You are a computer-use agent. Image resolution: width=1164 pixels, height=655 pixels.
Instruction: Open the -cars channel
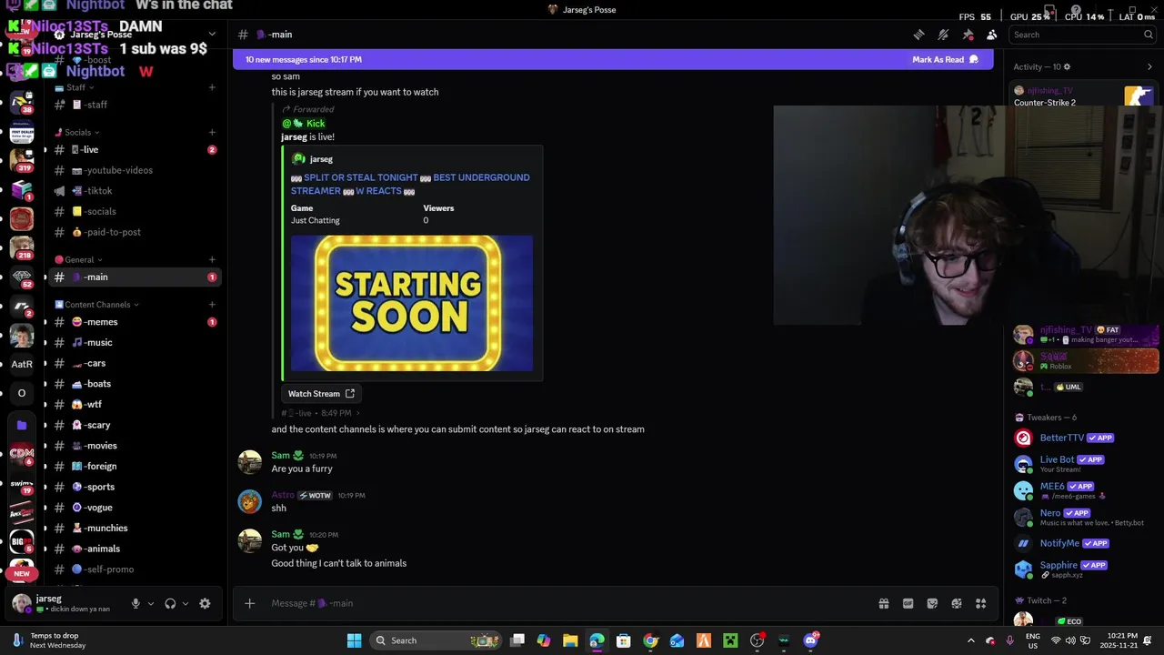coord(135,363)
